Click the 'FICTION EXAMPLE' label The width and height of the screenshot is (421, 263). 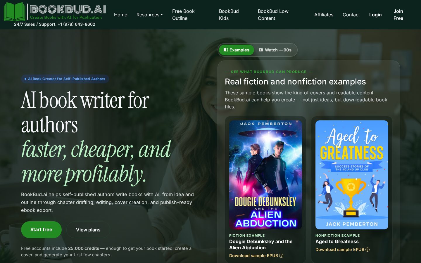[247, 236]
